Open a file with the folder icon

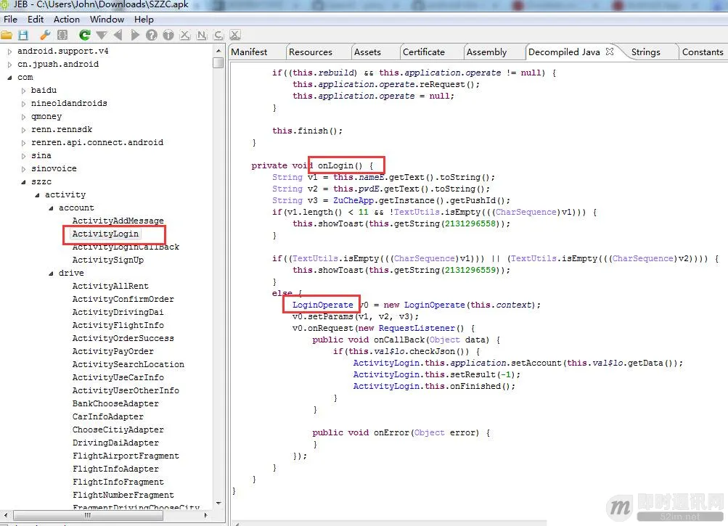7,35
